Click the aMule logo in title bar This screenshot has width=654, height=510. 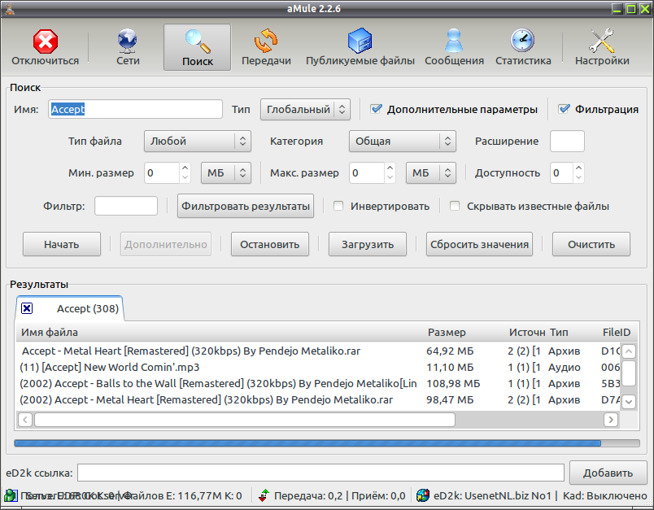coord(9,8)
